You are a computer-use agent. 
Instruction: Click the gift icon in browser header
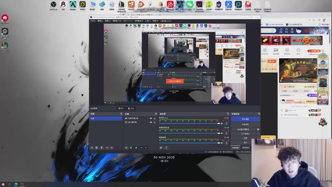coord(292,30)
